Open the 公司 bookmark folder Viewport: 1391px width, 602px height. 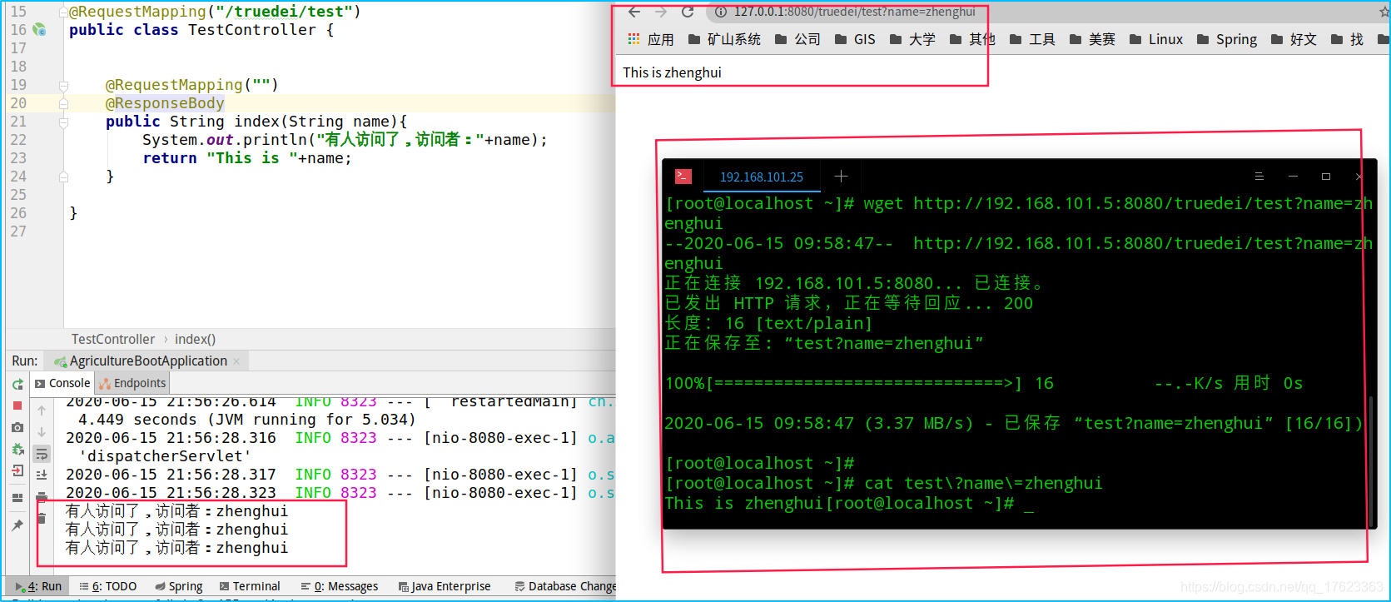(797, 39)
